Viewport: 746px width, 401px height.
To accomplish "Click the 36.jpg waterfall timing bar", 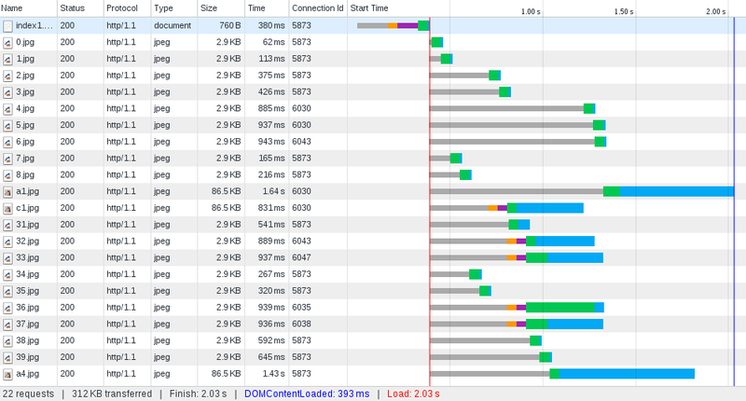I will coord(517,308).
